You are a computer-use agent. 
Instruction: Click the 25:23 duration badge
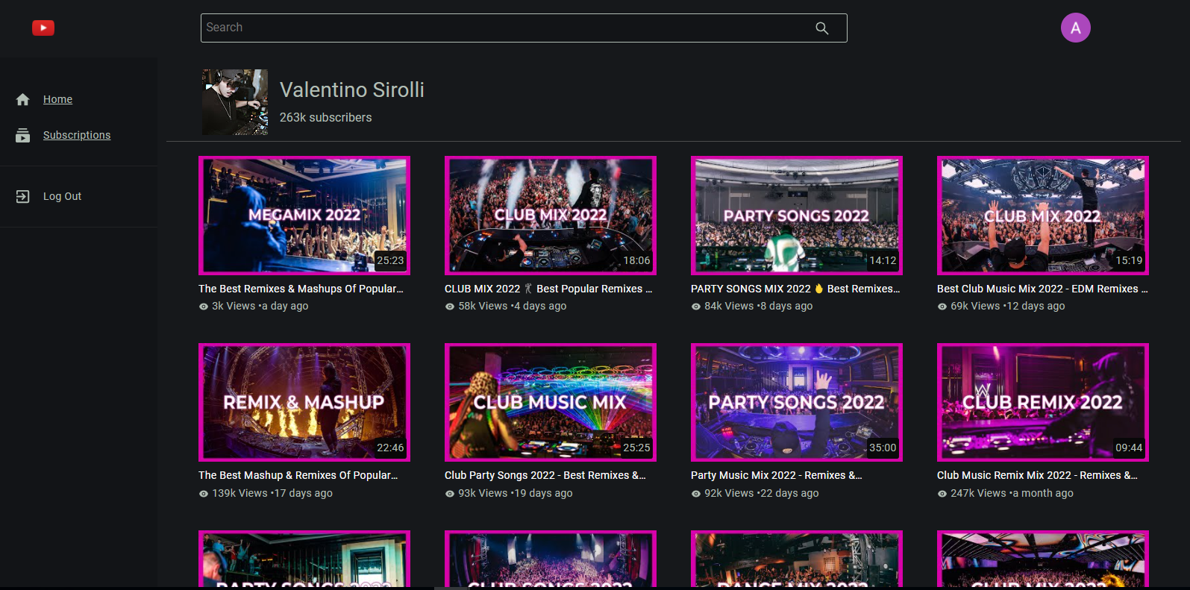tap(390, 260)
